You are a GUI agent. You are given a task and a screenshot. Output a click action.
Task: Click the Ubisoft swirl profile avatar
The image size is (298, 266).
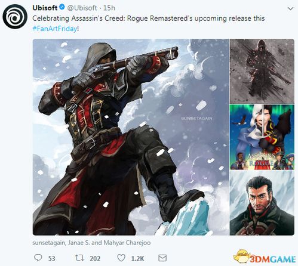point(15,17)
